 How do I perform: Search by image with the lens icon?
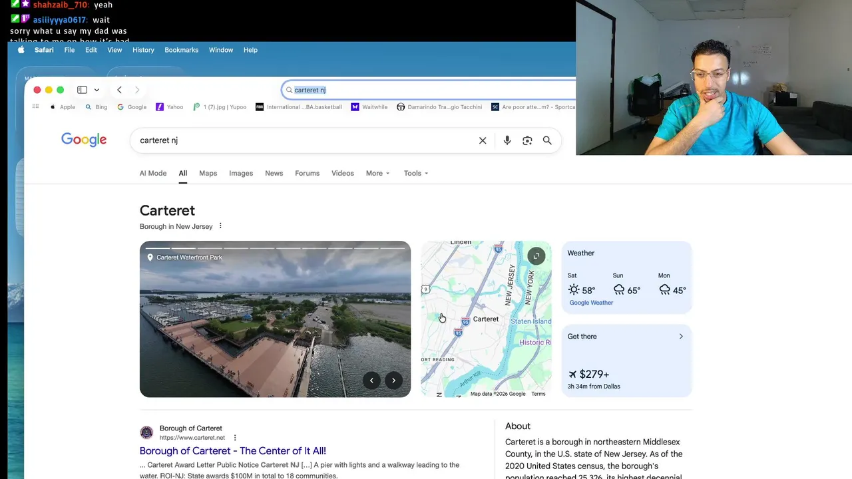[527, 140]
